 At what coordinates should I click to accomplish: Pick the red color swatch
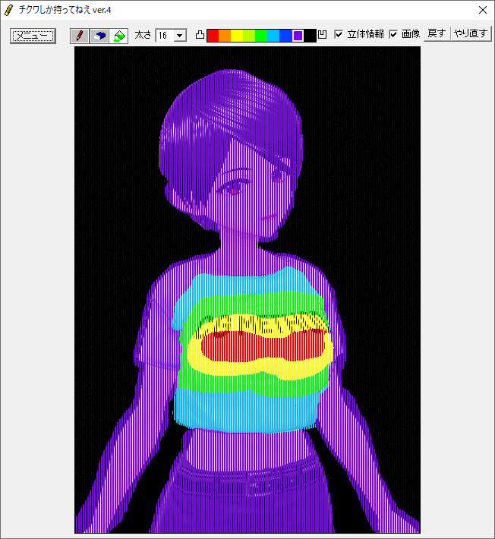click(x=213, y=36)
